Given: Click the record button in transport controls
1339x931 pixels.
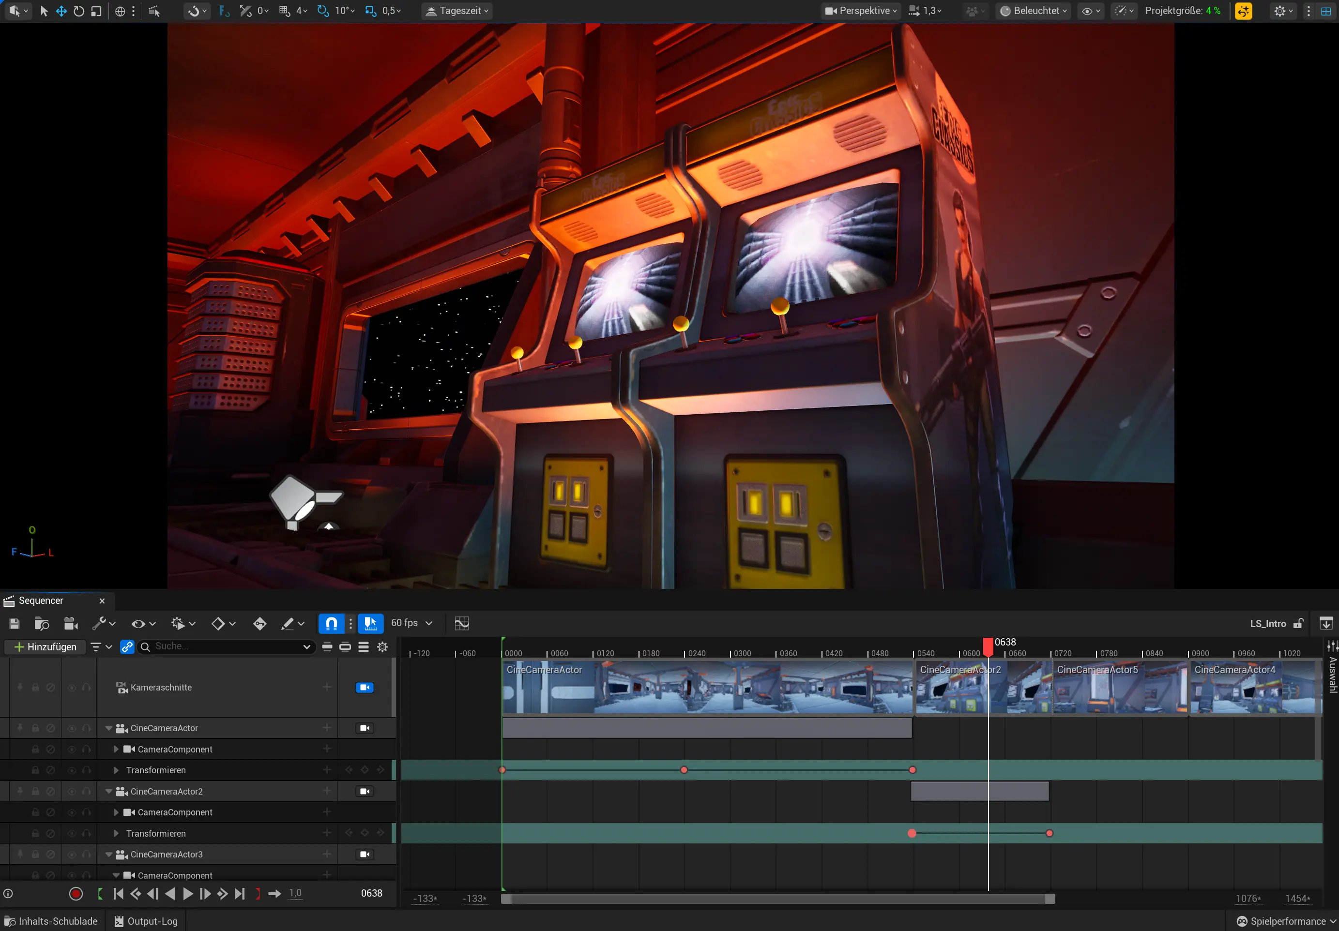Looking at the screenshot, I should pos(76,894).
